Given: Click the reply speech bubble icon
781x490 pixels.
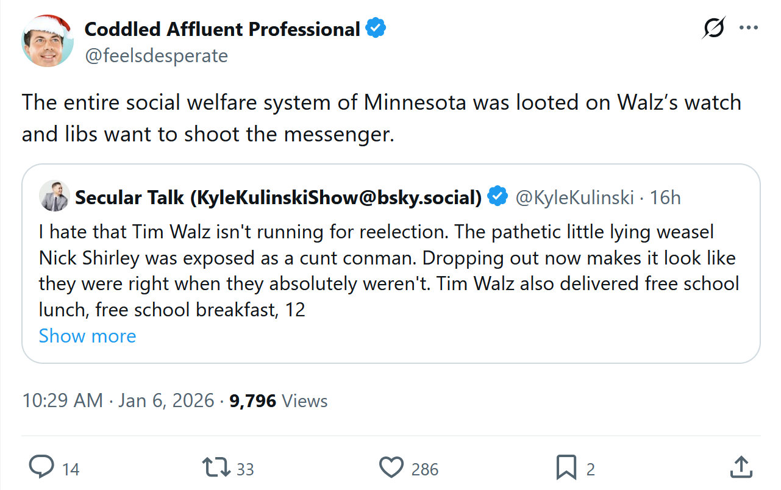Looking at the screenshot, I should 41,467.
